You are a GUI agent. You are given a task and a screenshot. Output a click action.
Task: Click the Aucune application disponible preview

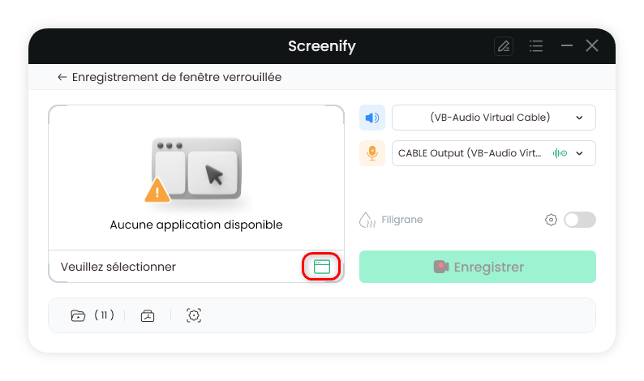click(x=196, y=178)
